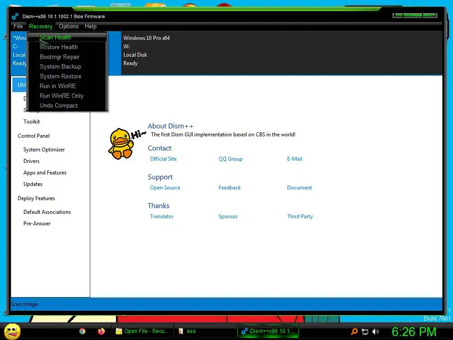The height and width of the screenshot is (340, 453).
Task: Click the Feedback link
Action: coord(230,188)
